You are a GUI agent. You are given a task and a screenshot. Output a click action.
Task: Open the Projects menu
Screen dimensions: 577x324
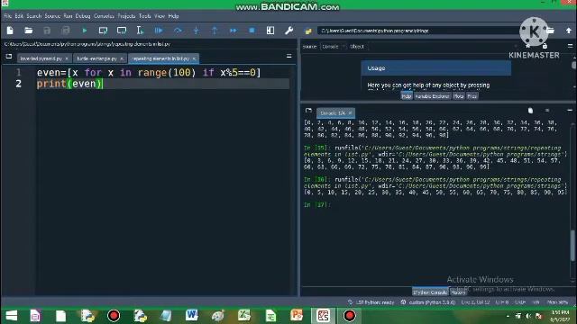coord(126,16)
